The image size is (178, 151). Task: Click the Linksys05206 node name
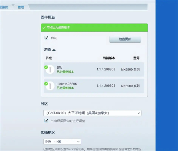click(x=67, y=84)
